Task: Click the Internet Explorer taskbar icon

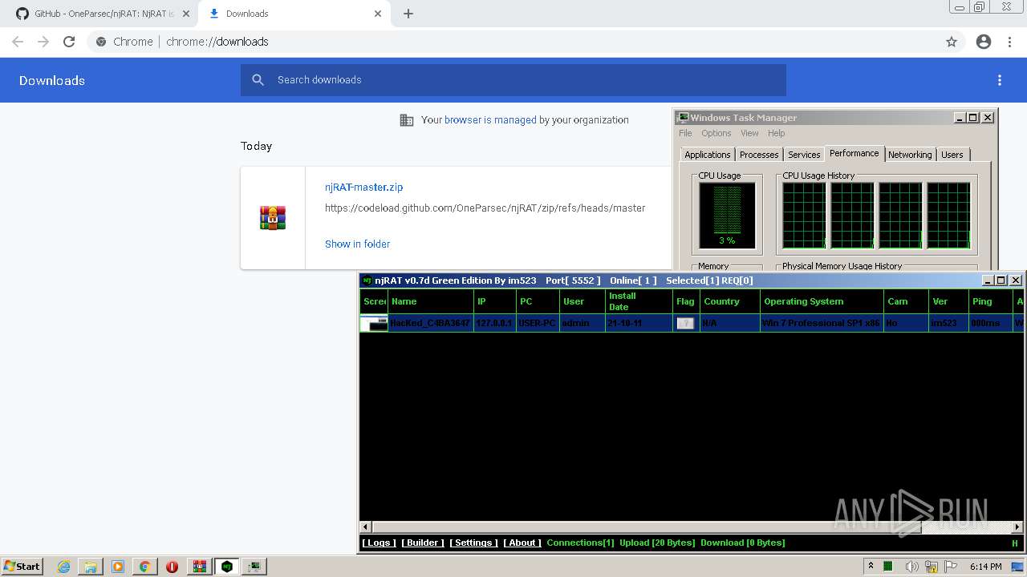Action: tap(64, 567)
